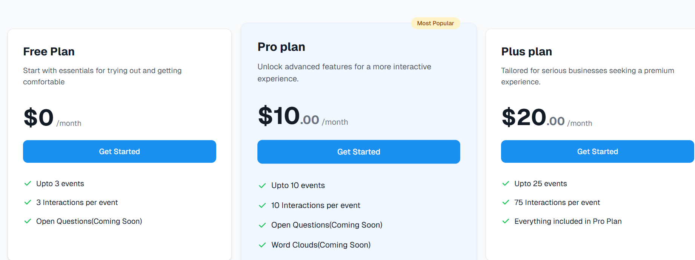Image resolution: width=695 pixels, height=260 pixels.
Task: Click checkmark by Everything included in Pro Plan
Action: point(506,221)
